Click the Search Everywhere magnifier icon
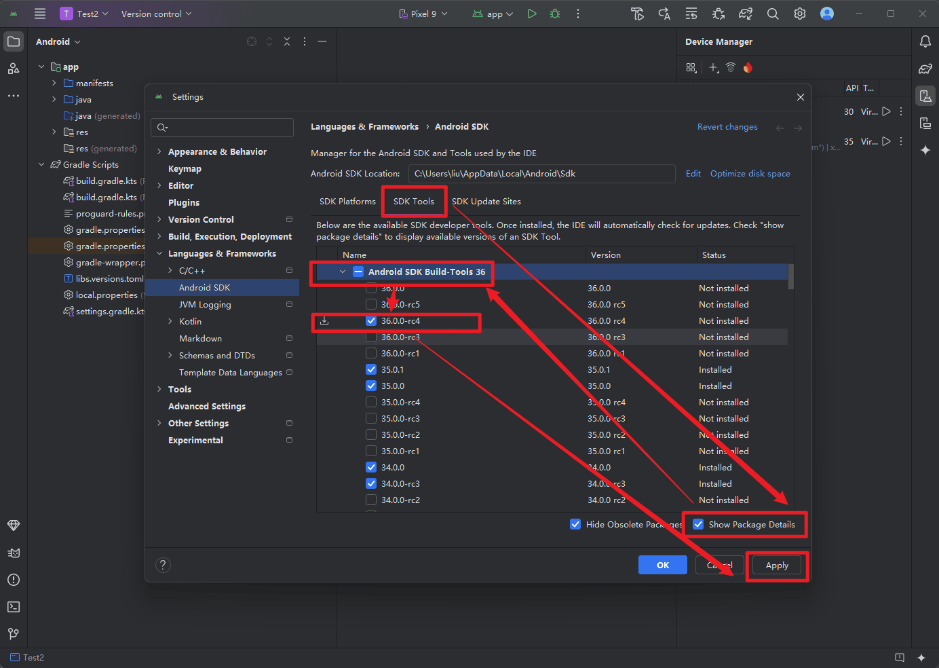The height and width of the screenshot is (668, 939). click(x=773, y=14)
